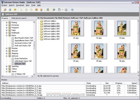The image size is (140, 100).
Task: Click the Redheads category folder icon
Action: click(9, 33)
